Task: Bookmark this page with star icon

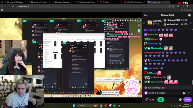Action: tap(173, 6)
